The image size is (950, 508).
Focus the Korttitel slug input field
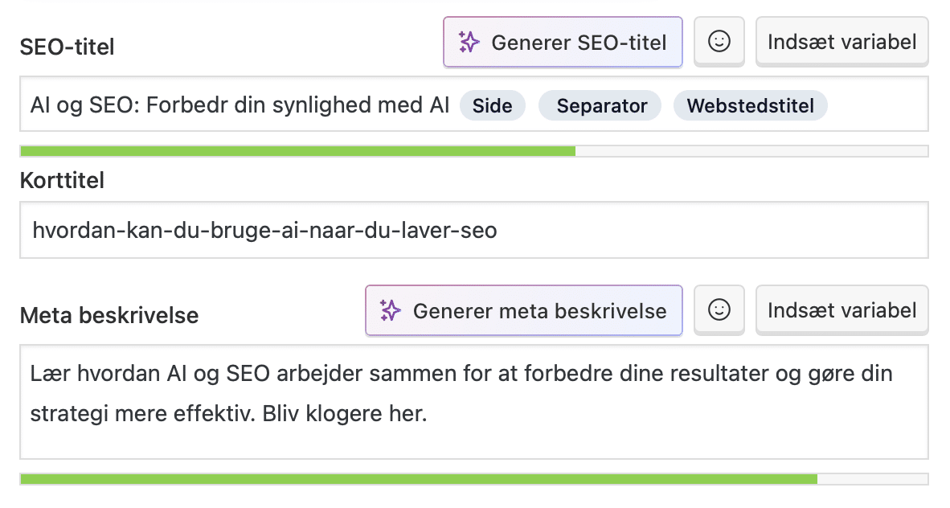pos(473,231)
